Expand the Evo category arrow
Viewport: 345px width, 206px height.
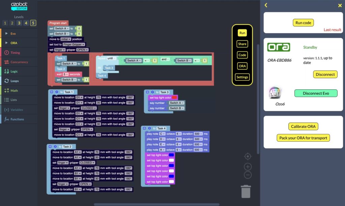6,33
